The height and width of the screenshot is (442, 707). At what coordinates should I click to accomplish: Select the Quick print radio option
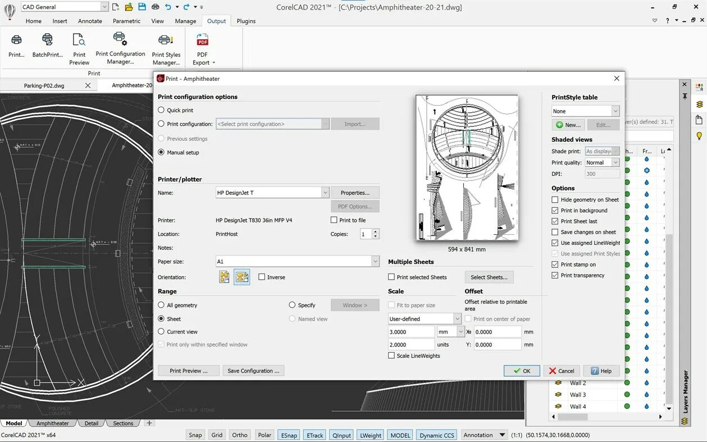coord(161,110)
